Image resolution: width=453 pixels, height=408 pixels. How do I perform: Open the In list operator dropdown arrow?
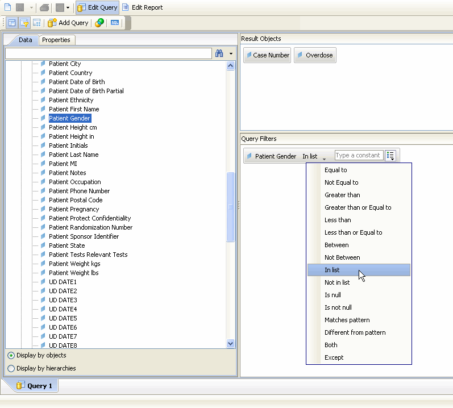click(324, 158)
